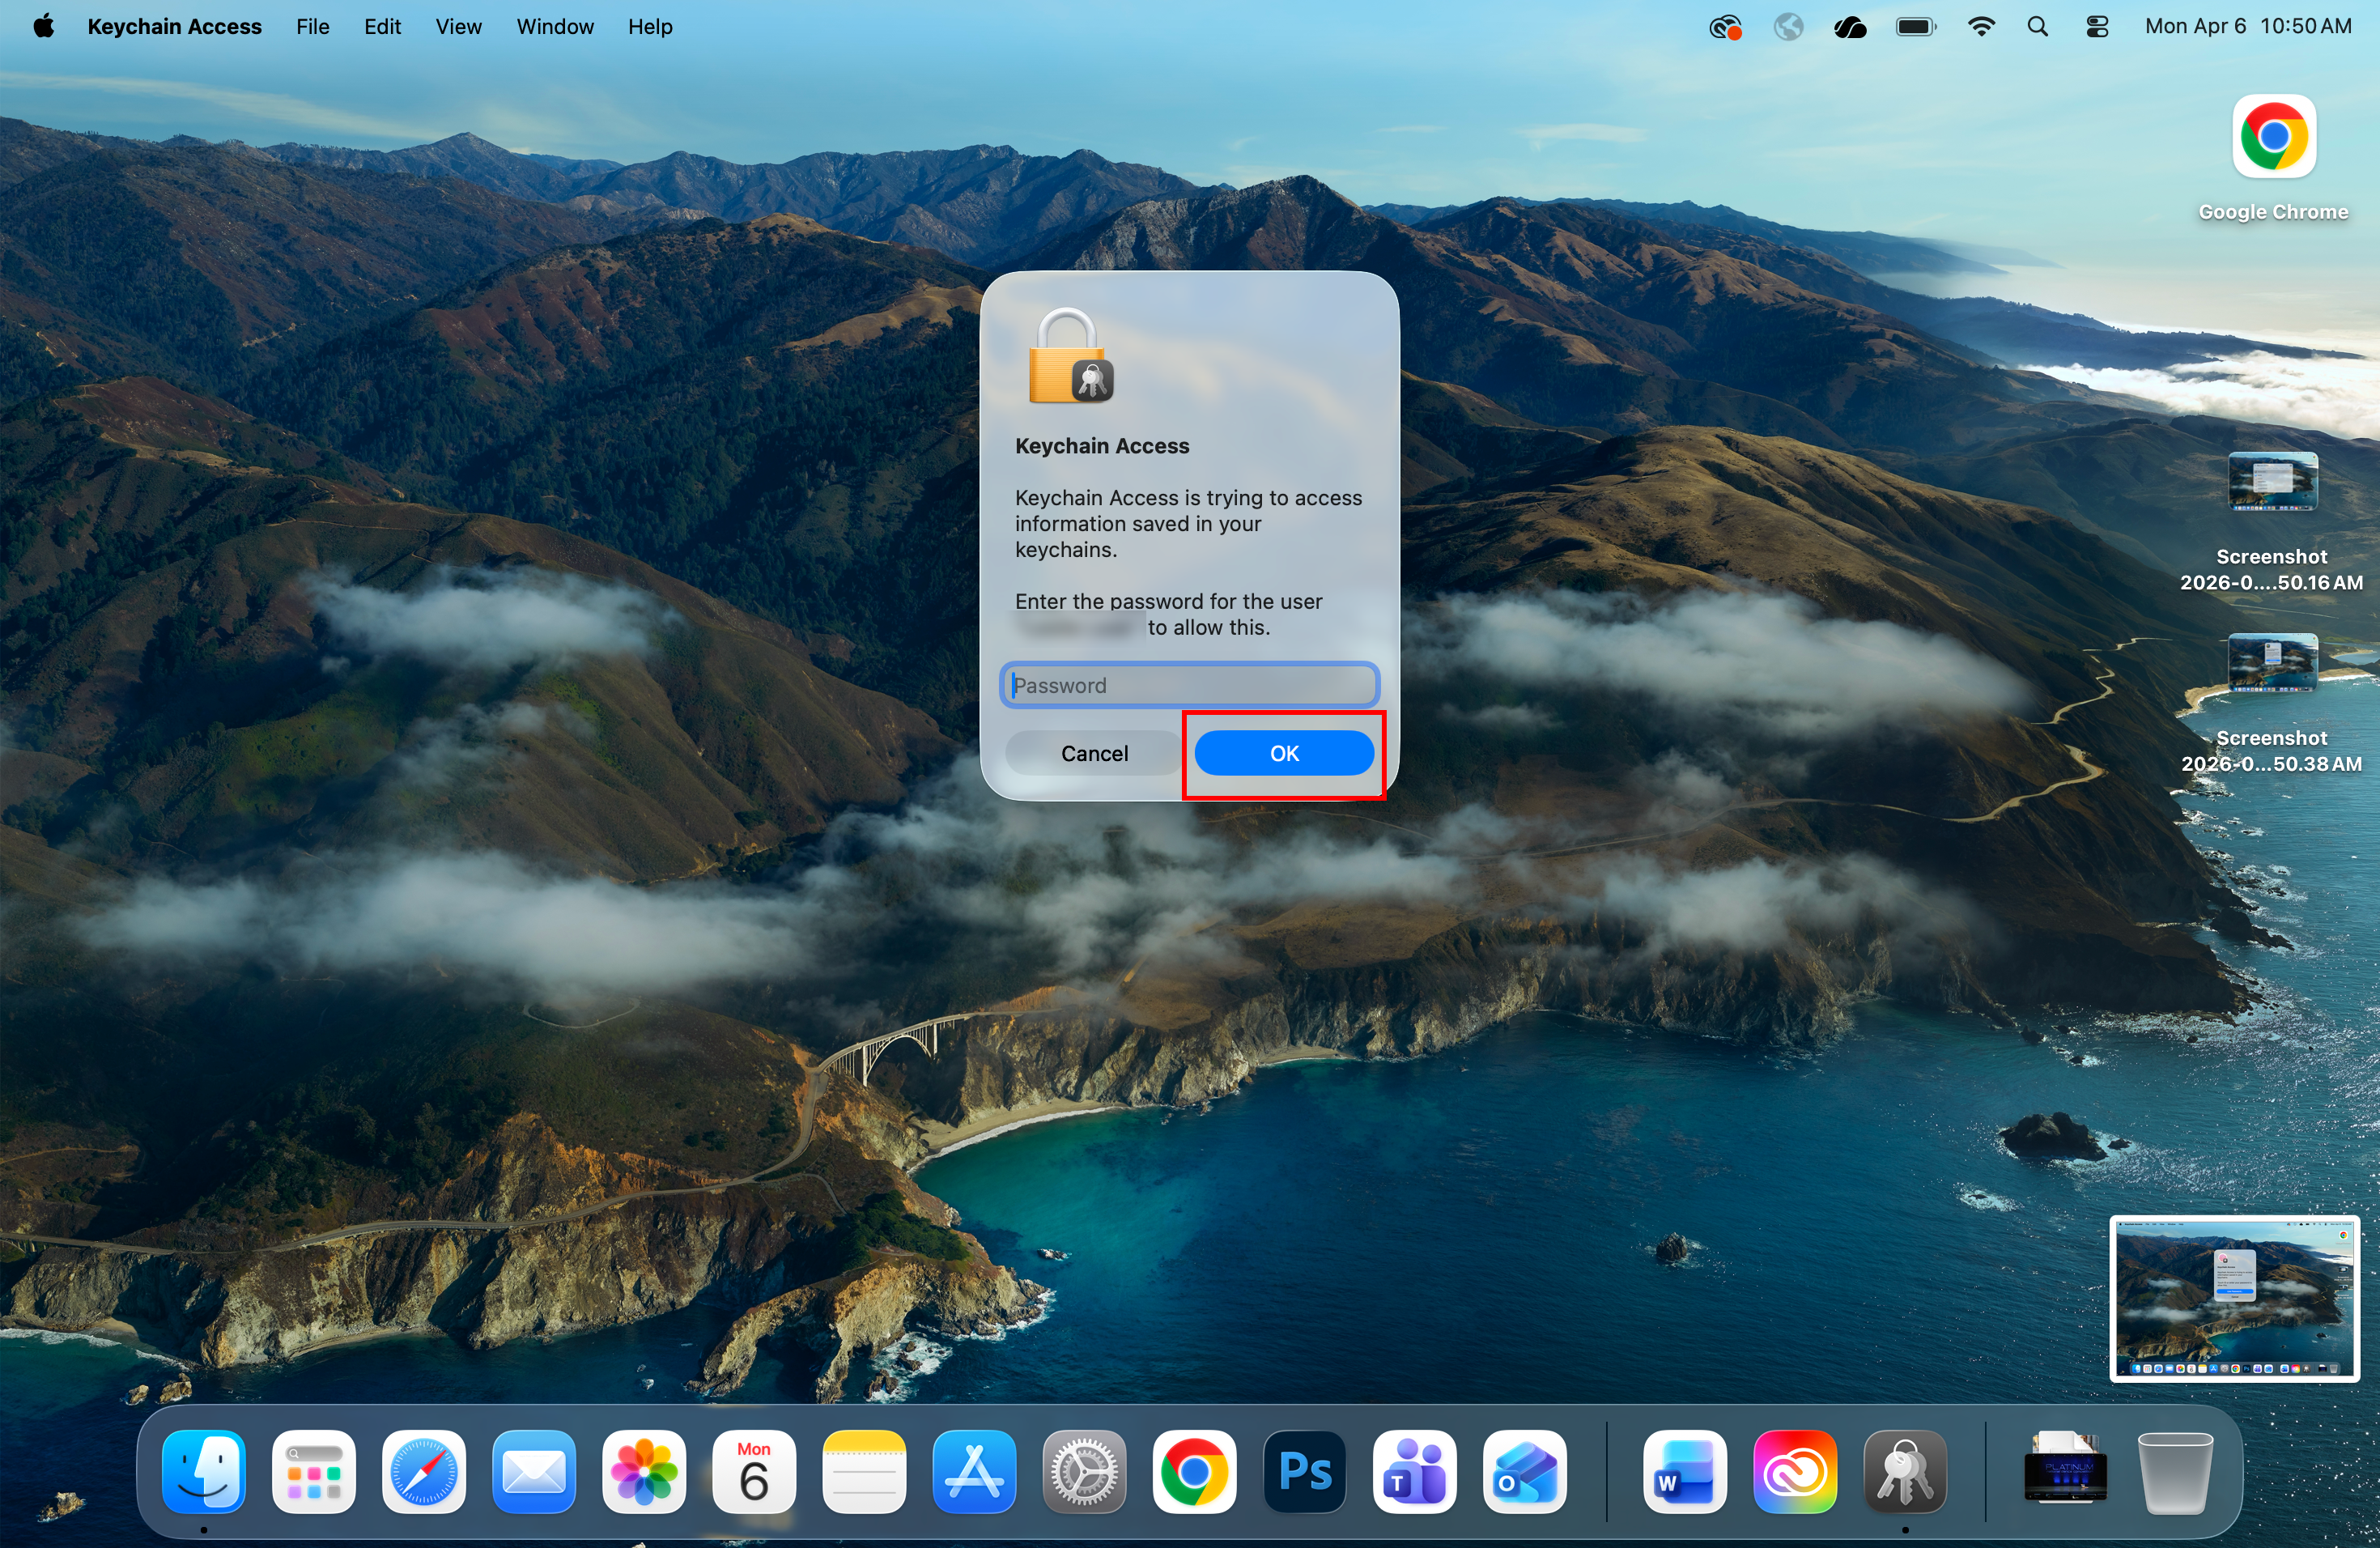This screenshot has width=2380, height=1548.
Task: Click inside the Password field
Action: [1189, 685]
